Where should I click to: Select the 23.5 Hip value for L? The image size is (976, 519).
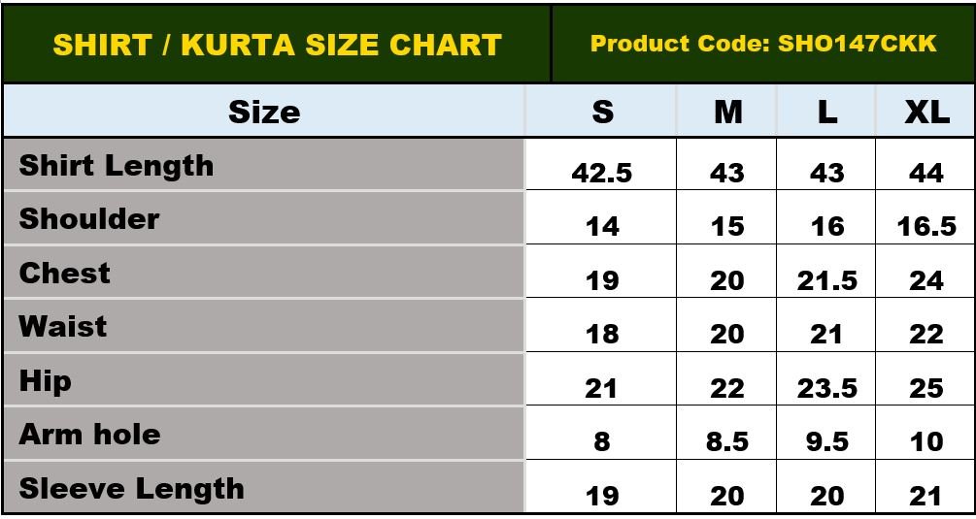(x=826, y=388)
